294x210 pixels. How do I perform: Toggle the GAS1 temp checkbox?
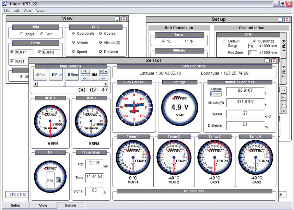(x=12, y=61)
